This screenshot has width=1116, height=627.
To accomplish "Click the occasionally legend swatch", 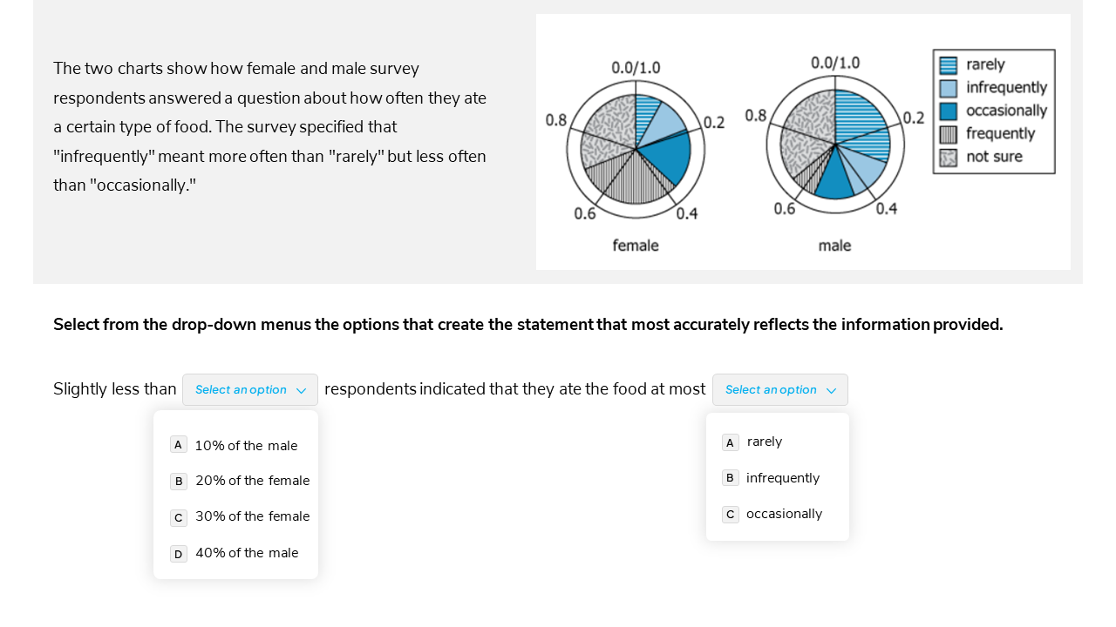I will 946,111.
